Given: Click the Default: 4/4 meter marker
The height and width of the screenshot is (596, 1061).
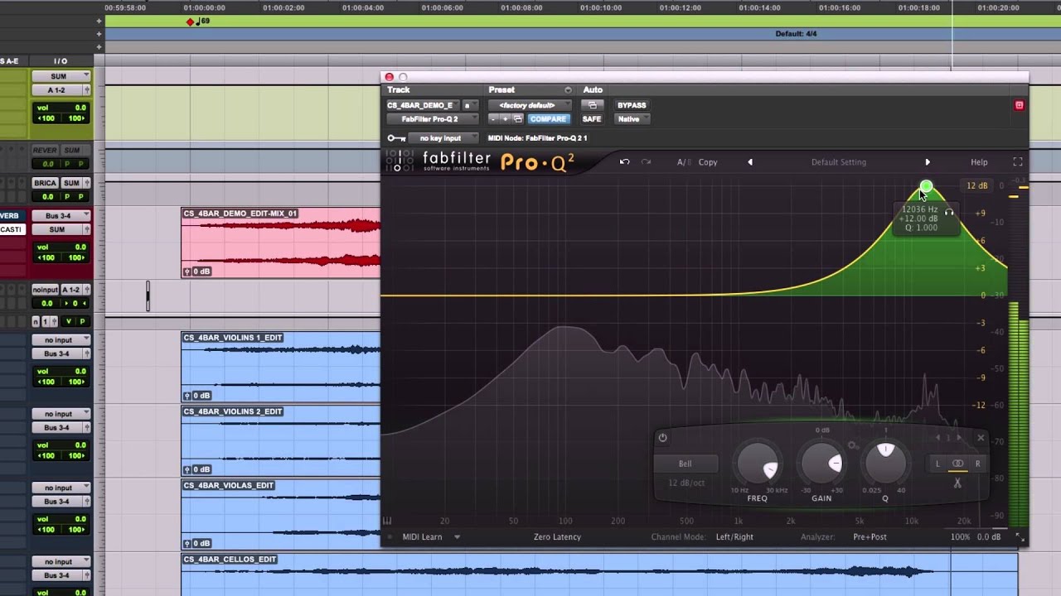Looking at the screenshot, I should (x=796, y=34).
